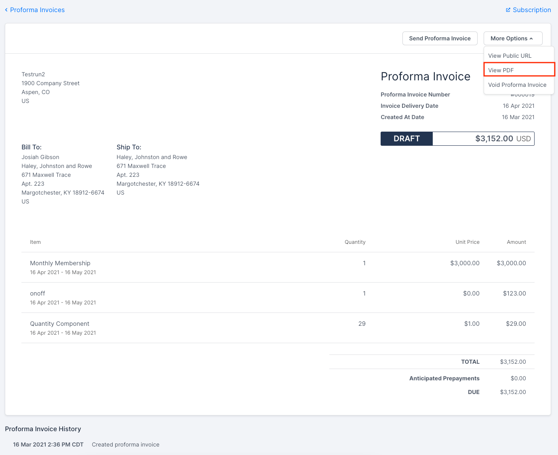Choose View PDF in the options menu
This screenshot has height=455, width=558.
tap(501, 70)
